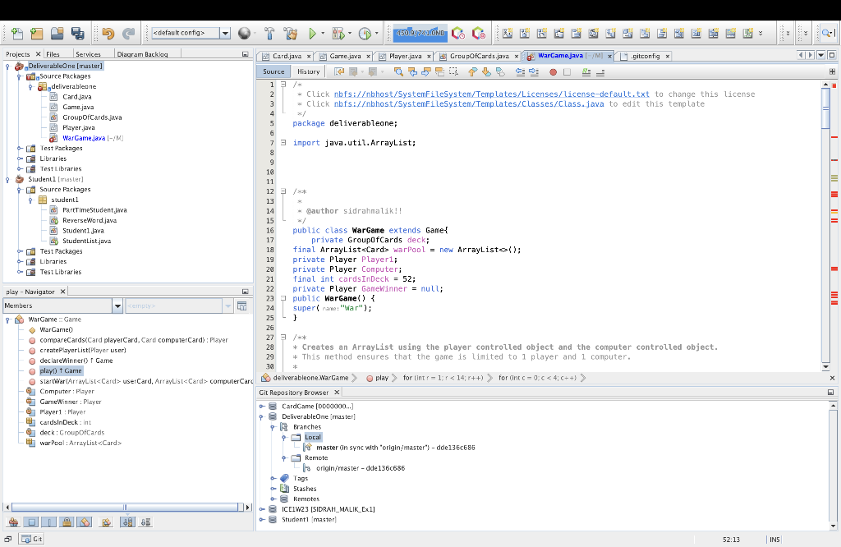Click the Save All icon
The width and height of the screenshot is (841, 547).
click(78, 34)
